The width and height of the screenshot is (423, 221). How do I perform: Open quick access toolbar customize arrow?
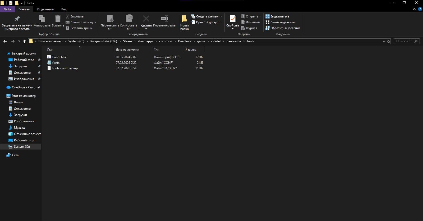coord(21,3)
